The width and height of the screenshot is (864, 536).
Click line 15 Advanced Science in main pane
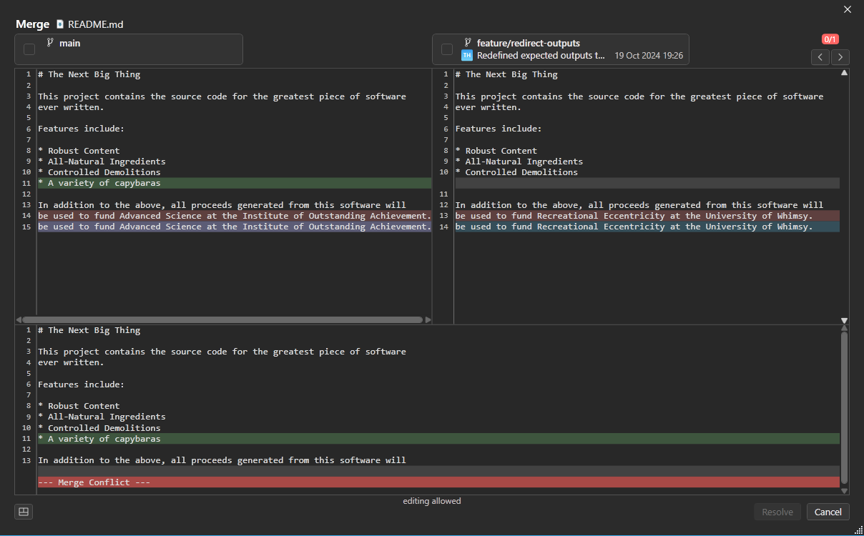pos(235,227)
